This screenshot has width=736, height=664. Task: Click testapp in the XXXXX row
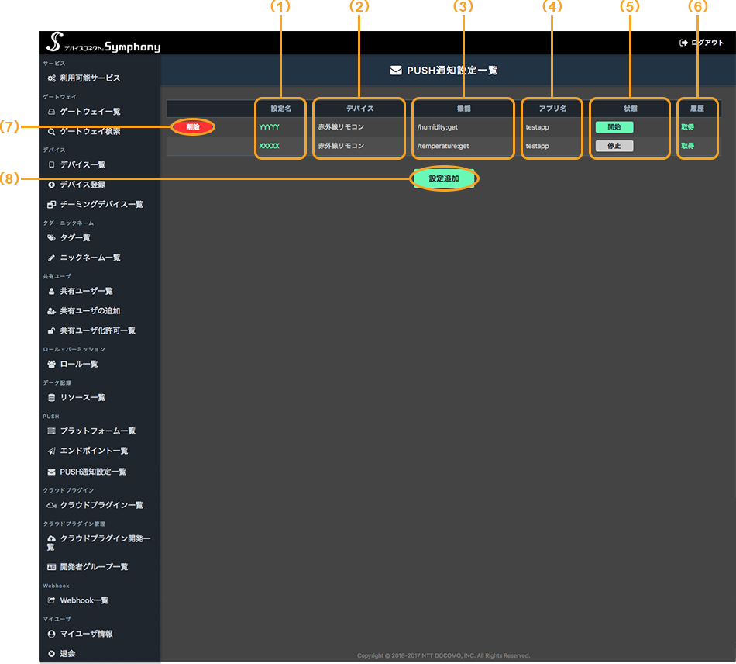pyautogui.click(x=537, y=146)
